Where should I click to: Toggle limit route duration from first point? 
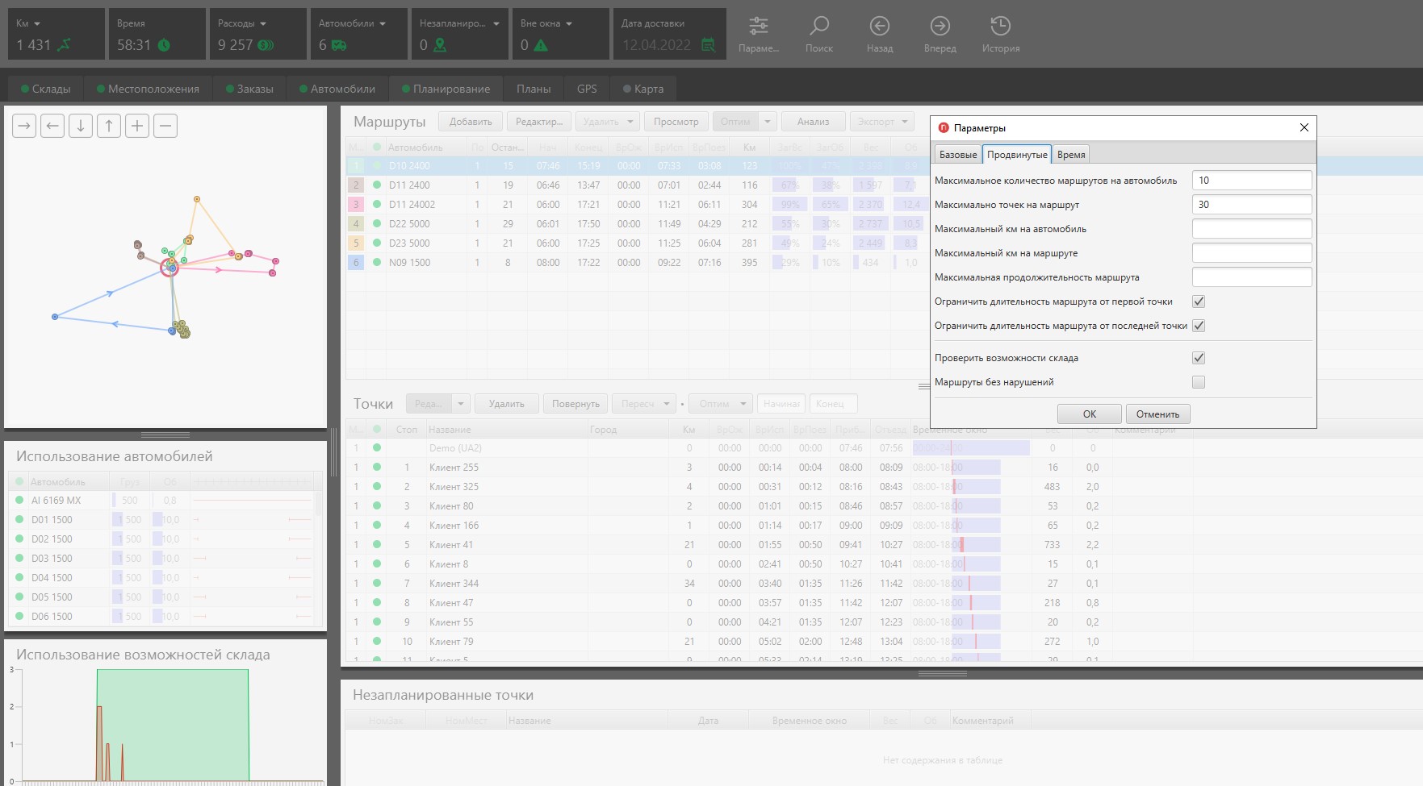1199,302
